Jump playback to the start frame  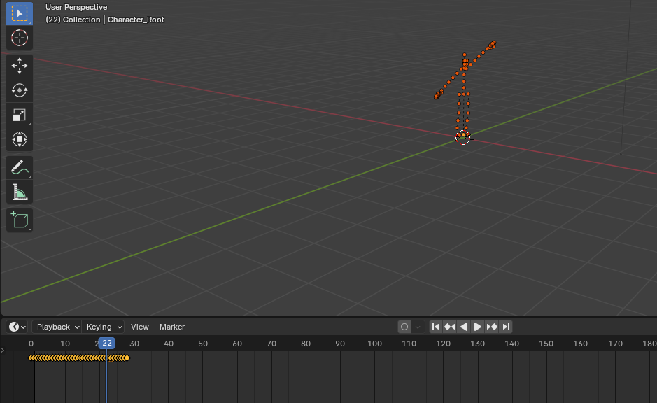pyautogui.click(x=435, y=326)
